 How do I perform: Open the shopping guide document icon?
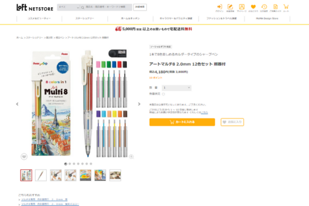coord(276,7)
